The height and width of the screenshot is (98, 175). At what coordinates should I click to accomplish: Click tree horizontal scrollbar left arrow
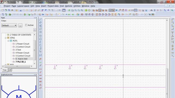click(3, 66)
